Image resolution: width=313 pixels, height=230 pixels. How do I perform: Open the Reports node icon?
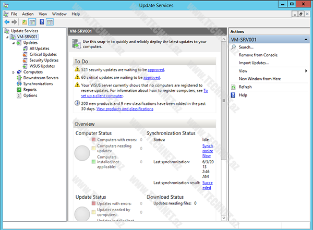[19, 90]
